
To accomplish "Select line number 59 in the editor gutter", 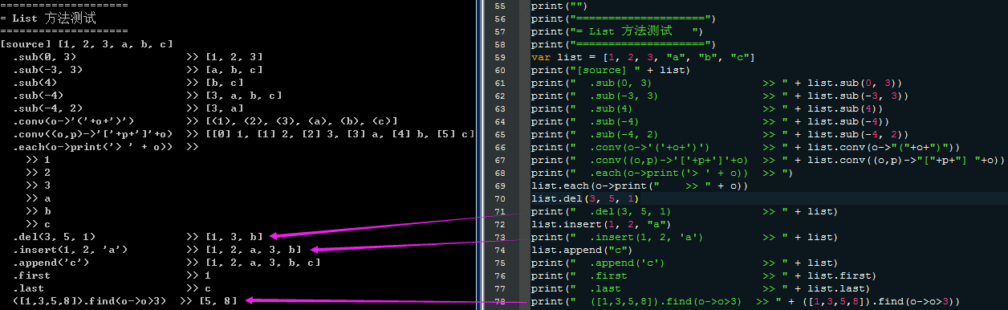I will 500,57.
